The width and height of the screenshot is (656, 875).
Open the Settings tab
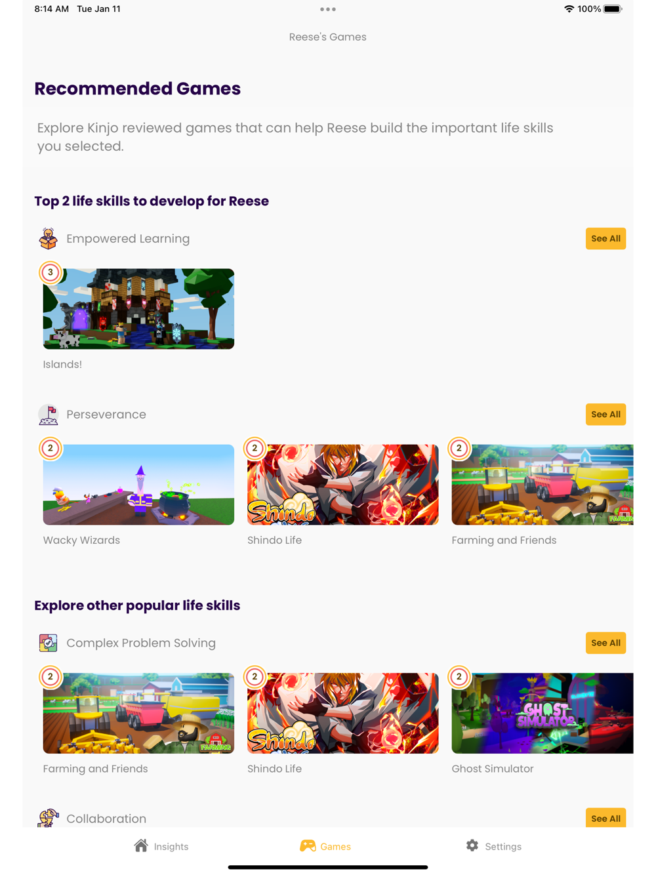coord(493,846)
